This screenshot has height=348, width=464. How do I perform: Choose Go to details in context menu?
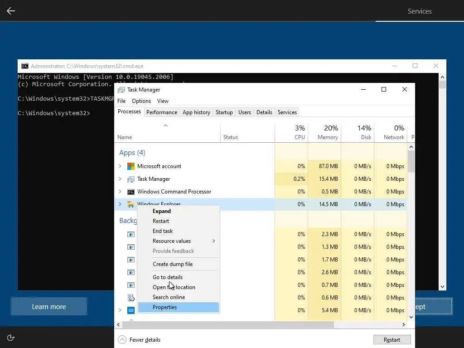(x=179, y=277)
